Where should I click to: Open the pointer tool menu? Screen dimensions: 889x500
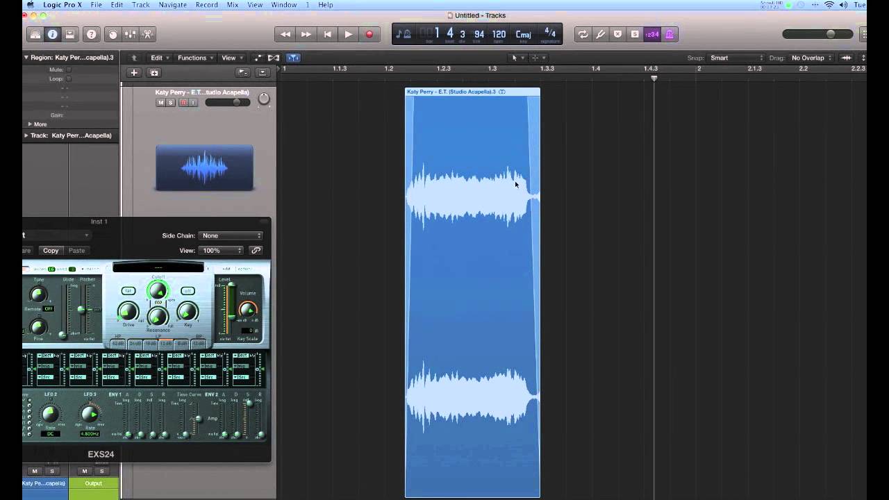(517, 58)
